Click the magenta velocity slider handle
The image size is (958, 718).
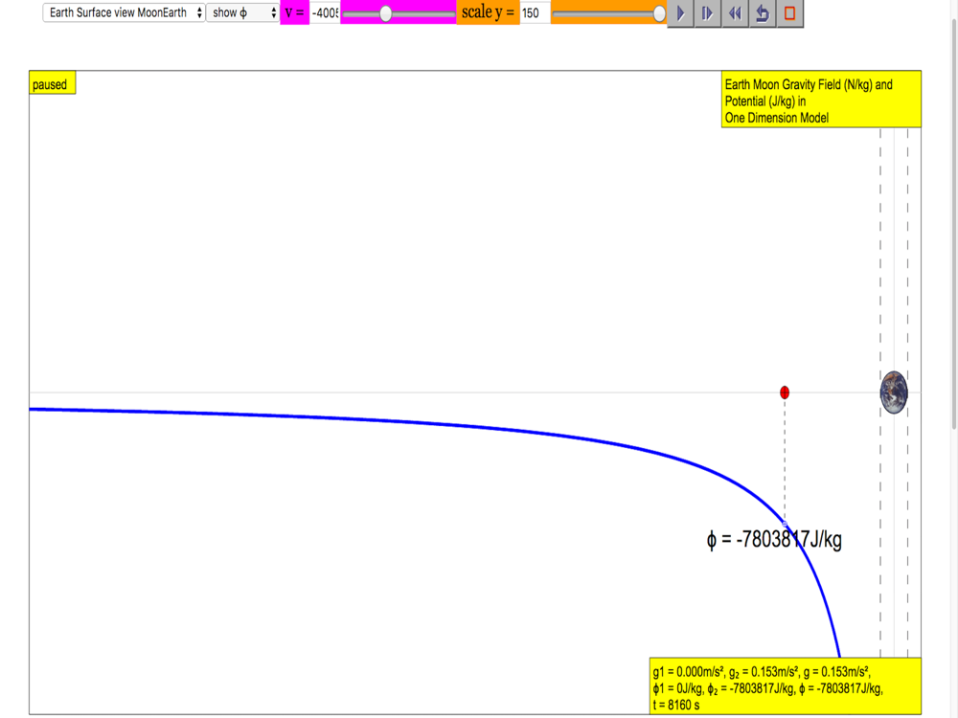[x=385, y=13]
